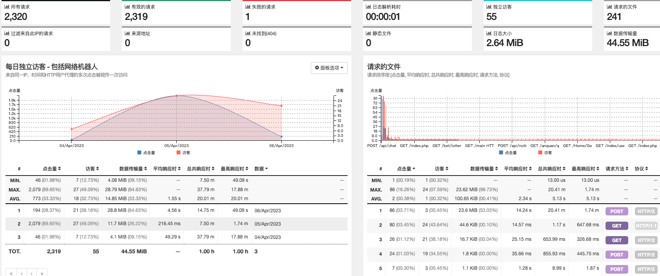Toggle 点击量 legend in requested files chart
This screenshot has height=276, width=660.
click(508, 153)
